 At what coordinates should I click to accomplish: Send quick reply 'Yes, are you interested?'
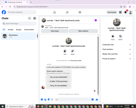(x=58, y=77)
